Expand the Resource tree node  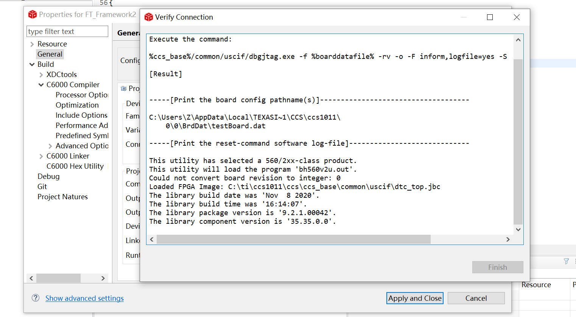tap(32, 44)
